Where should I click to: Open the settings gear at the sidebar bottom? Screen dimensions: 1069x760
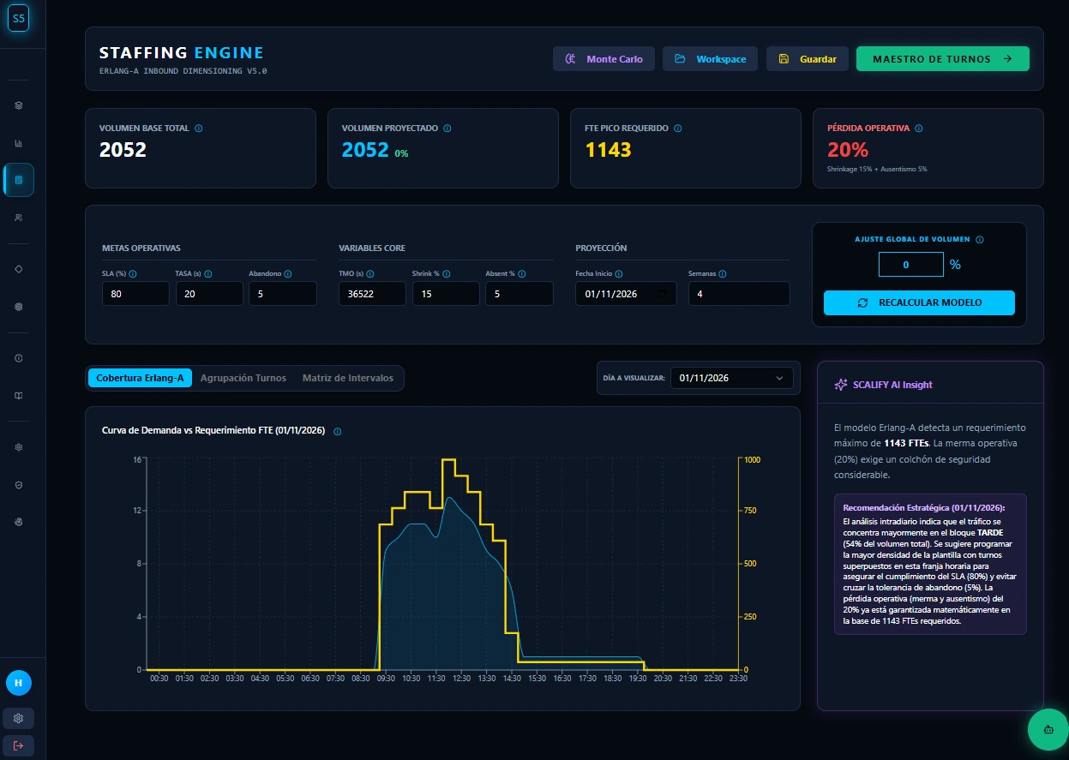coord(18,718)
